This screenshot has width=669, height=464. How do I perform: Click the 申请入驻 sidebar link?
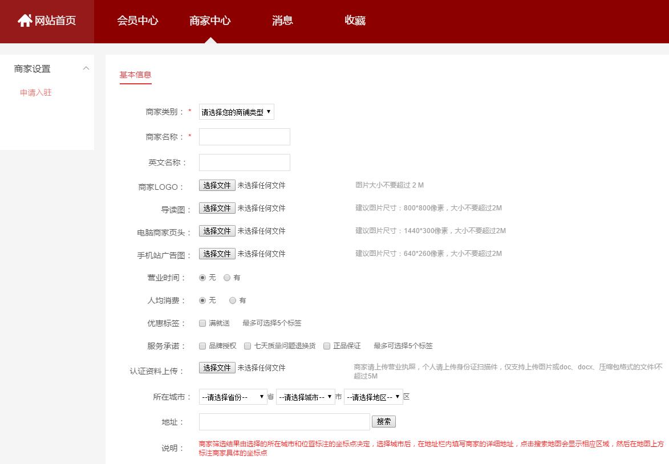point(35,92)
